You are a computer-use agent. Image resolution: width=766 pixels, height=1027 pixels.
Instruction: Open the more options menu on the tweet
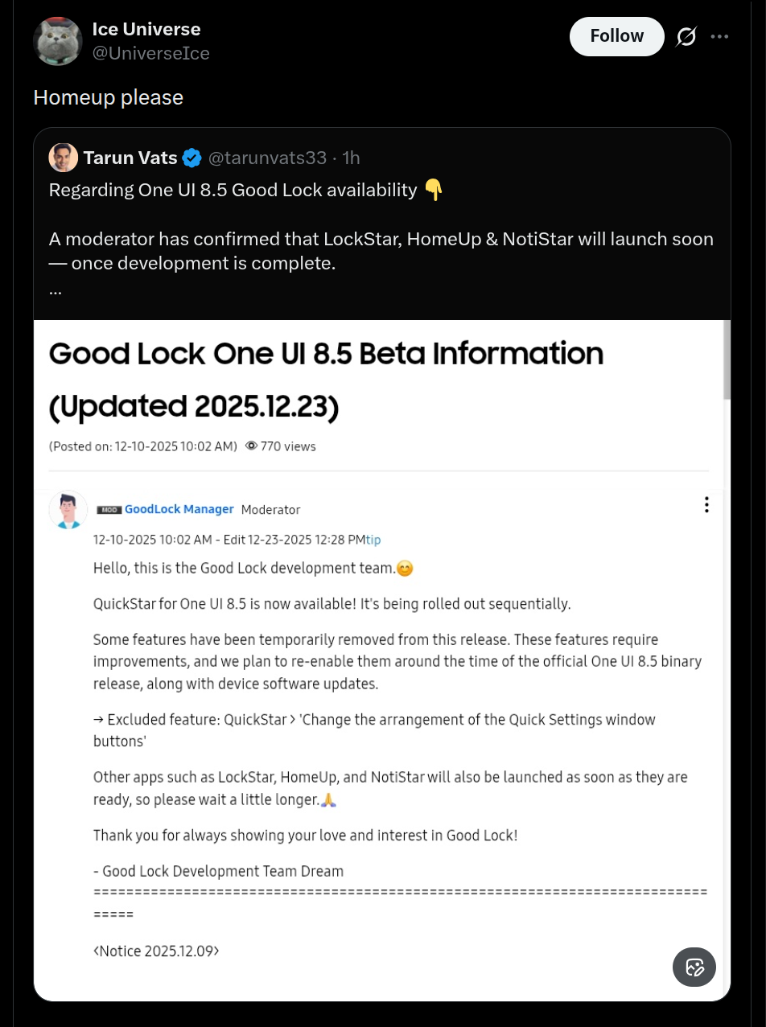pos(720,35)
